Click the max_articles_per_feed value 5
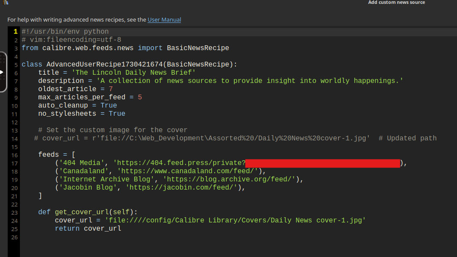The height and width of the screenshot is (257, 457). pos(140,97)
